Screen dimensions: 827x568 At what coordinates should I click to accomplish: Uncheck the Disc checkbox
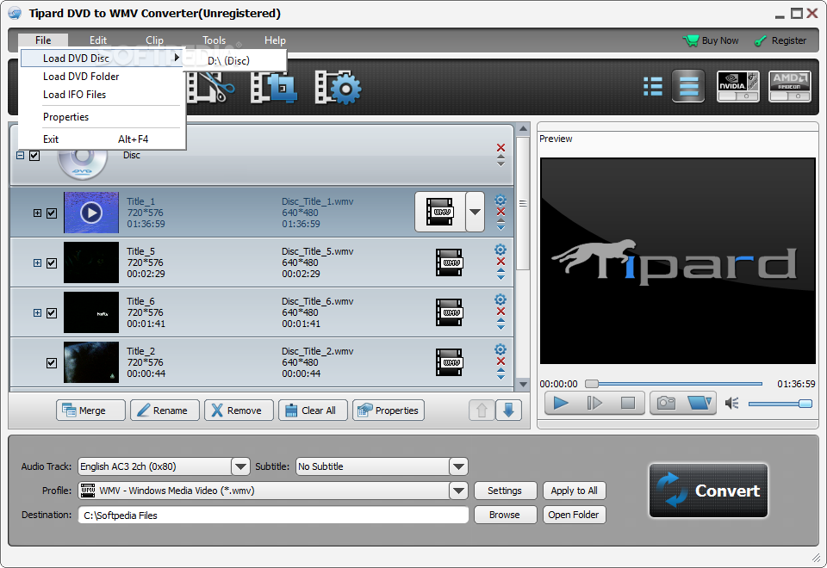[34, 156]
